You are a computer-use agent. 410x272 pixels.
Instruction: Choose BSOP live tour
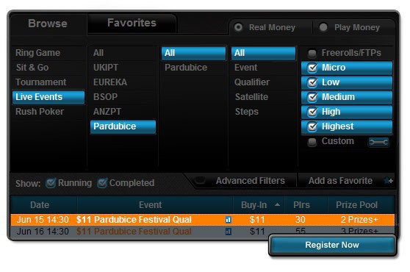click(x=123, y=97)
